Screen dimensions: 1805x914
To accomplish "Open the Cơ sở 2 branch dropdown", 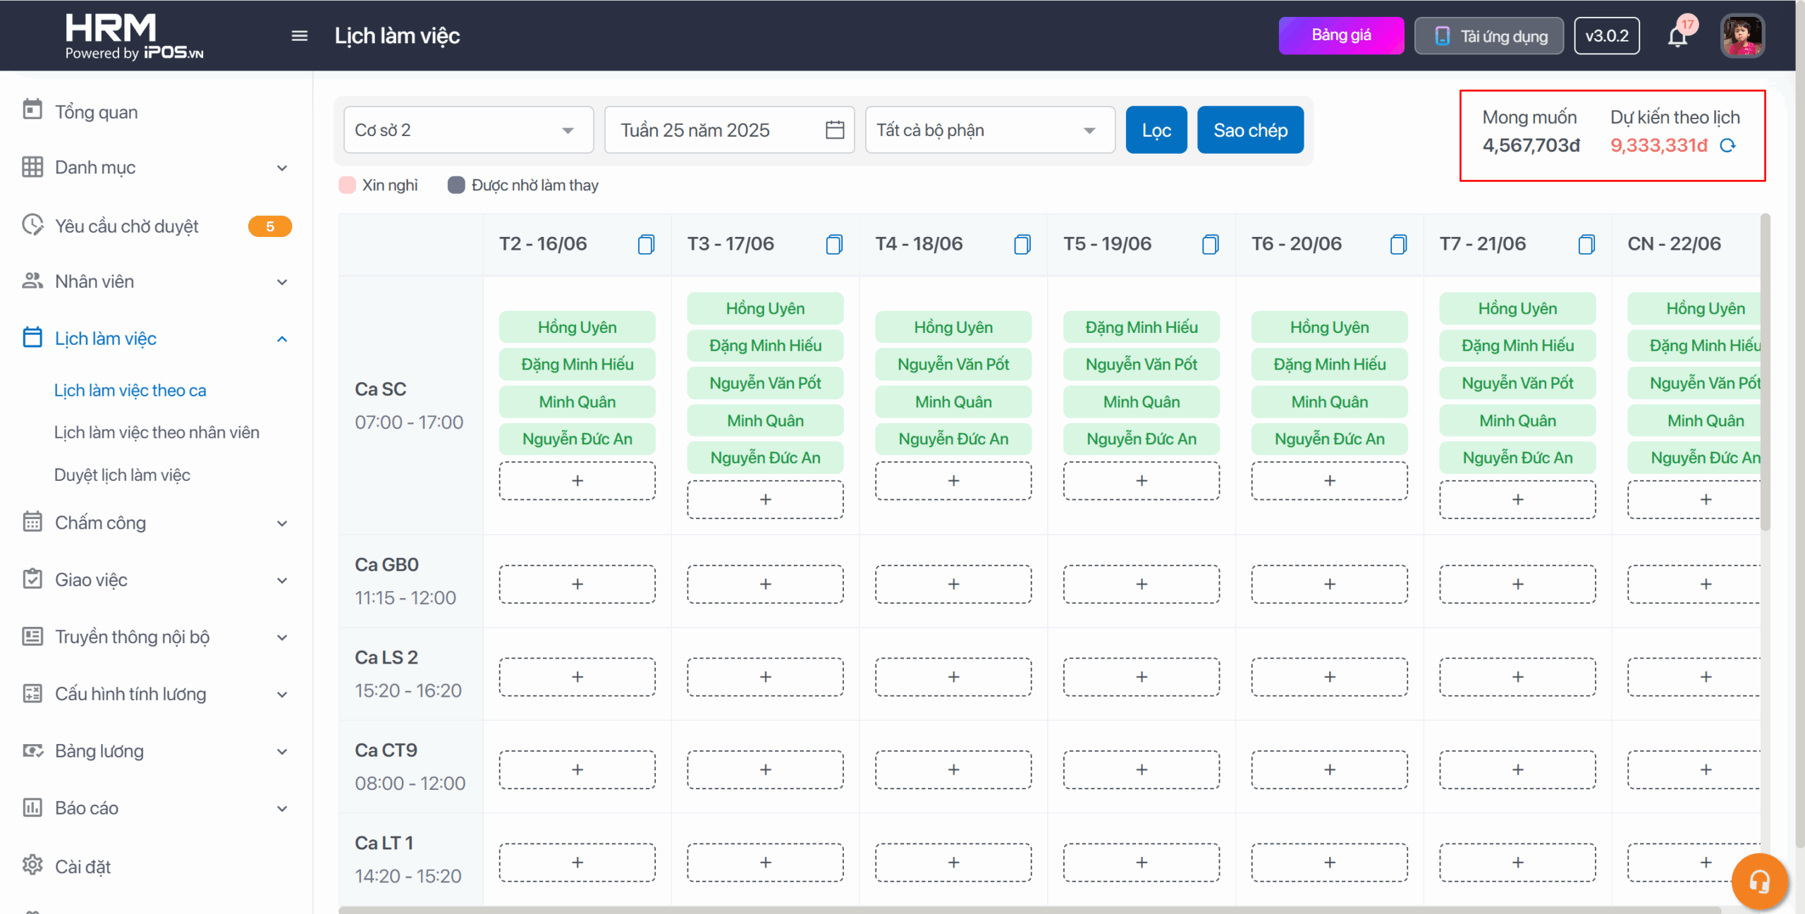I will pos(468,130).
